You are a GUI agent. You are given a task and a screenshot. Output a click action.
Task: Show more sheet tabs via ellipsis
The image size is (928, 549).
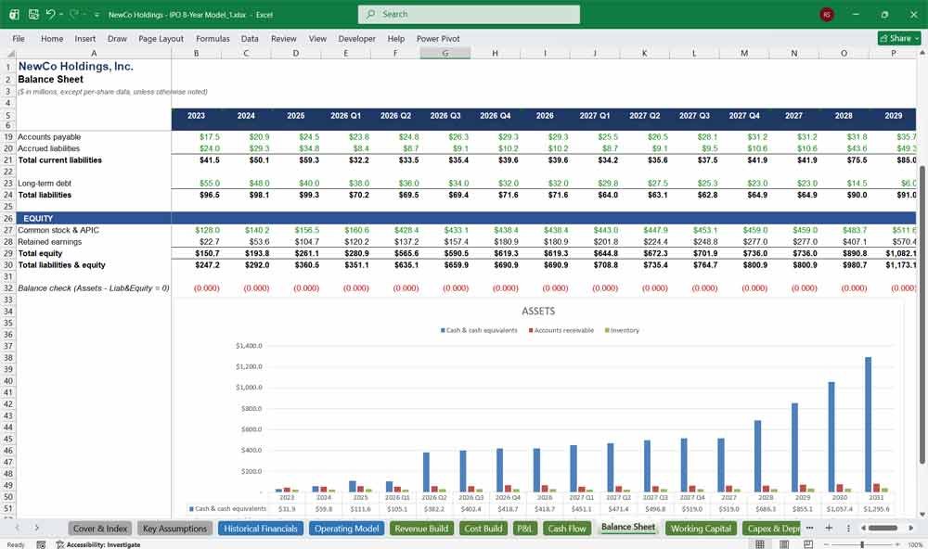coord(809,528)
